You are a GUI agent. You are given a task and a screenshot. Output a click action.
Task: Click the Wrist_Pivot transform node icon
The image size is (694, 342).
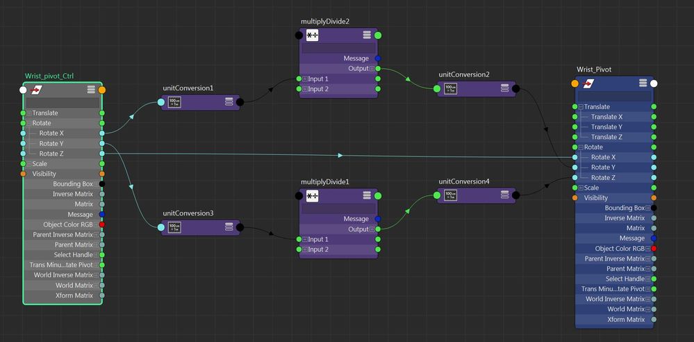[x=588, y=83]
